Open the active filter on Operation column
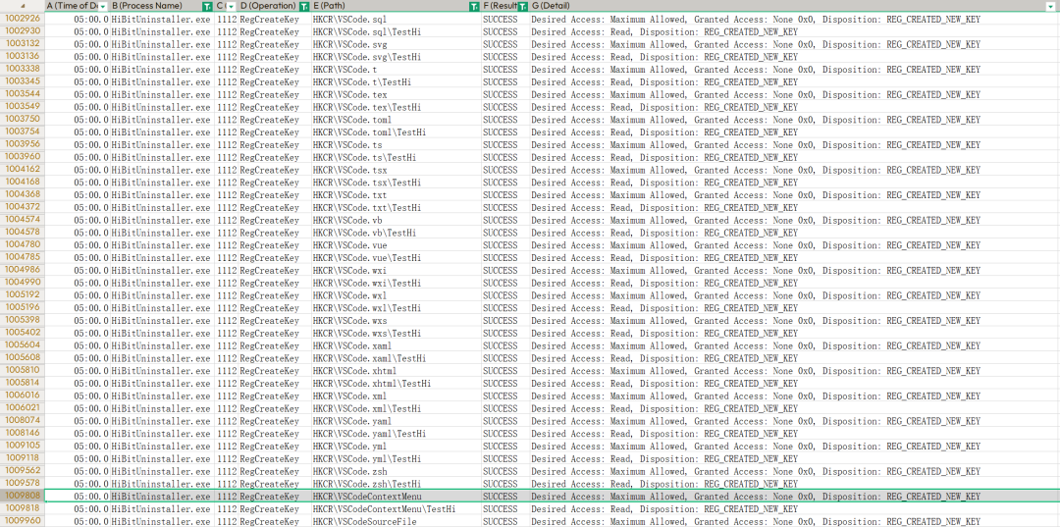1060x527 pixels. (x=304, y=6)
